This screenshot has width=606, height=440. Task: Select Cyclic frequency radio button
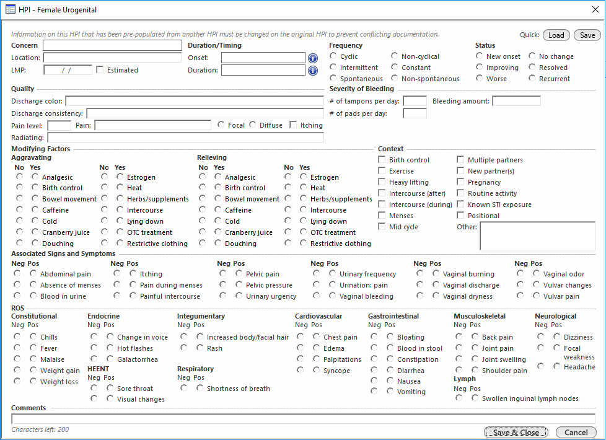[333, 56]
